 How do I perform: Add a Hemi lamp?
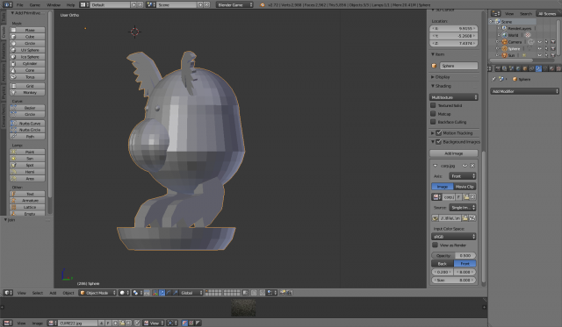pos(27,172)
